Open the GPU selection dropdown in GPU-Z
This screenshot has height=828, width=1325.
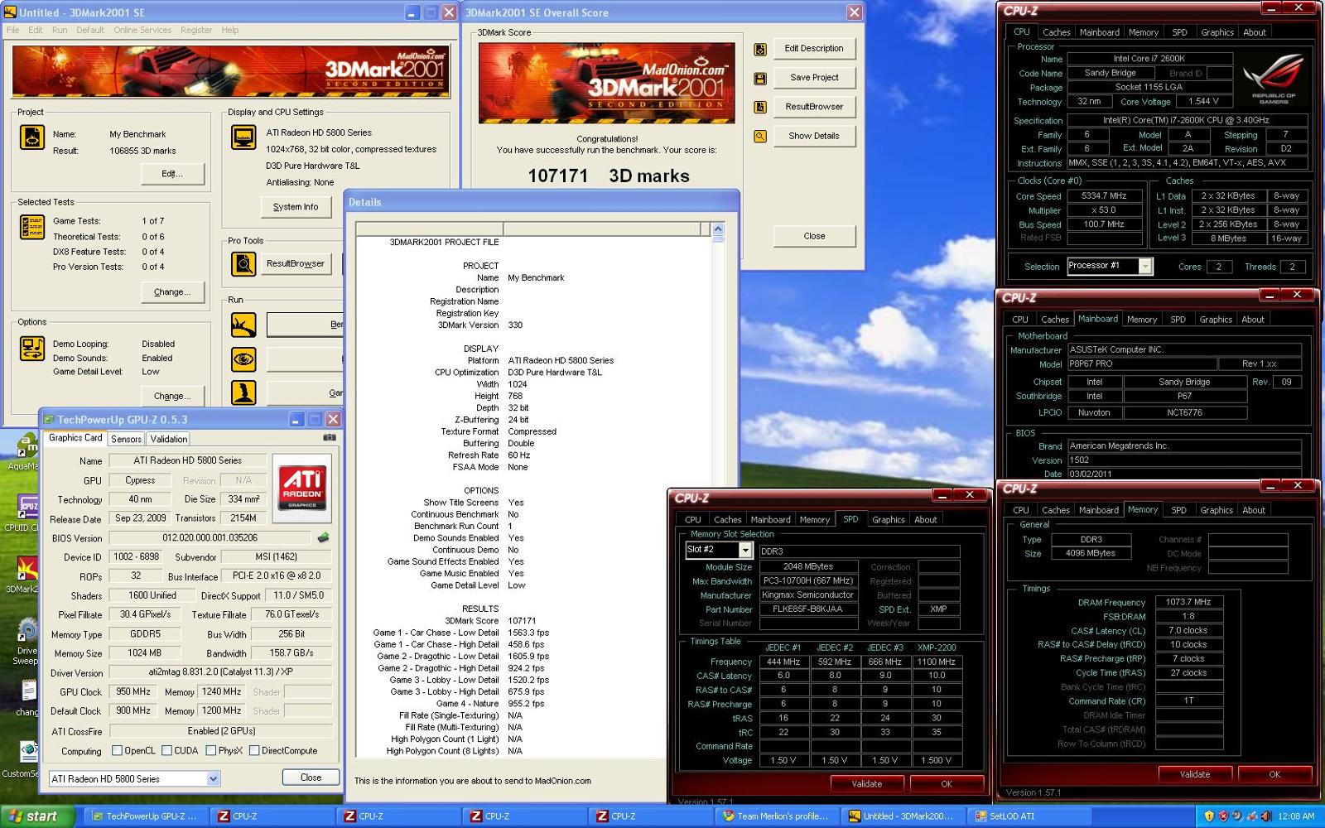click(213, 779)
